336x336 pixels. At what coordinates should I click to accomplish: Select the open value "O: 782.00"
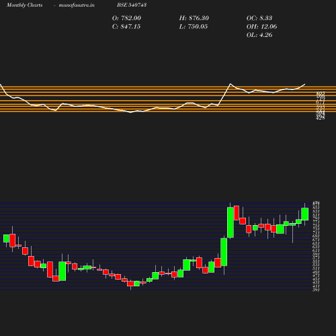point(126,18)
